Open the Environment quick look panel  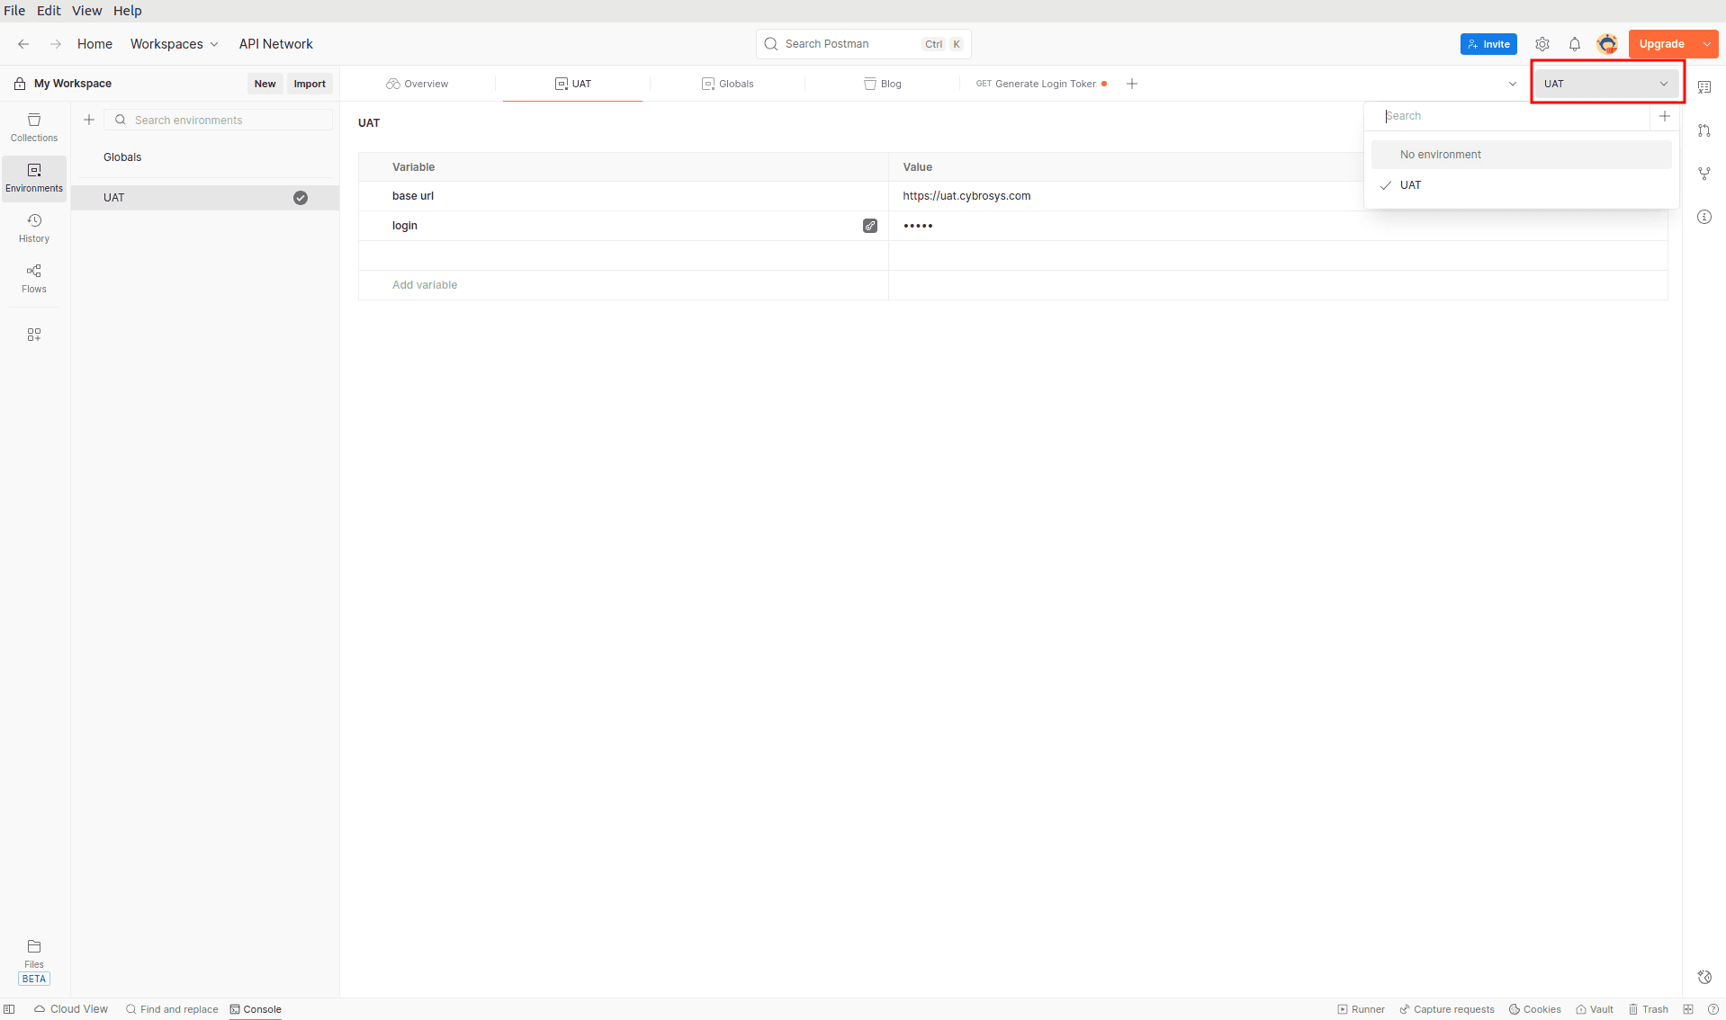pos(1704,86)
